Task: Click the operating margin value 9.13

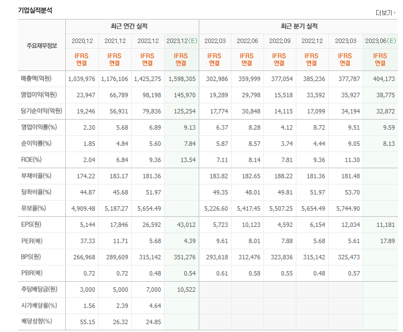Action: (x=190, y=127)
